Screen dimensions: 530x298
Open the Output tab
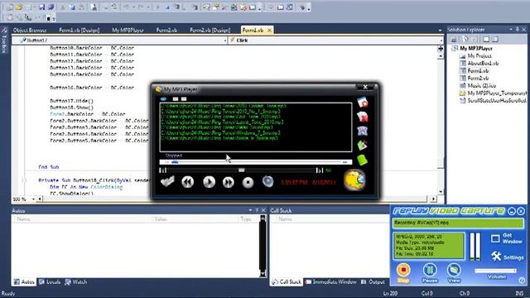coord(373,281)
